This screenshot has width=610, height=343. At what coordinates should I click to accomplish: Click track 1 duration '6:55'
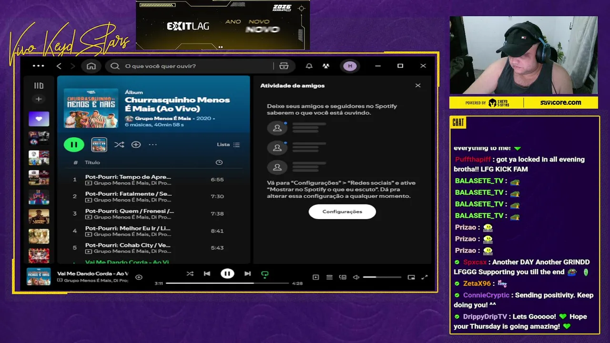pos(217,180)
